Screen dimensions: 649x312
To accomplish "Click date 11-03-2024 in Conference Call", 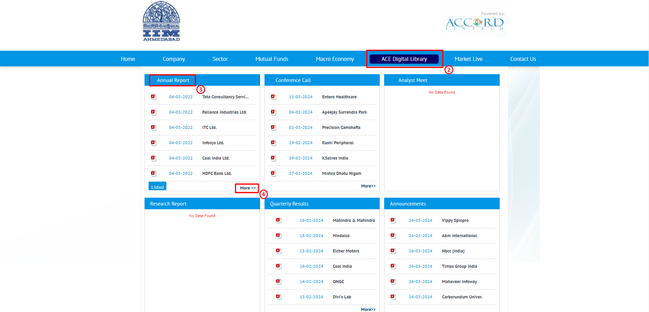I will (301, 97).
